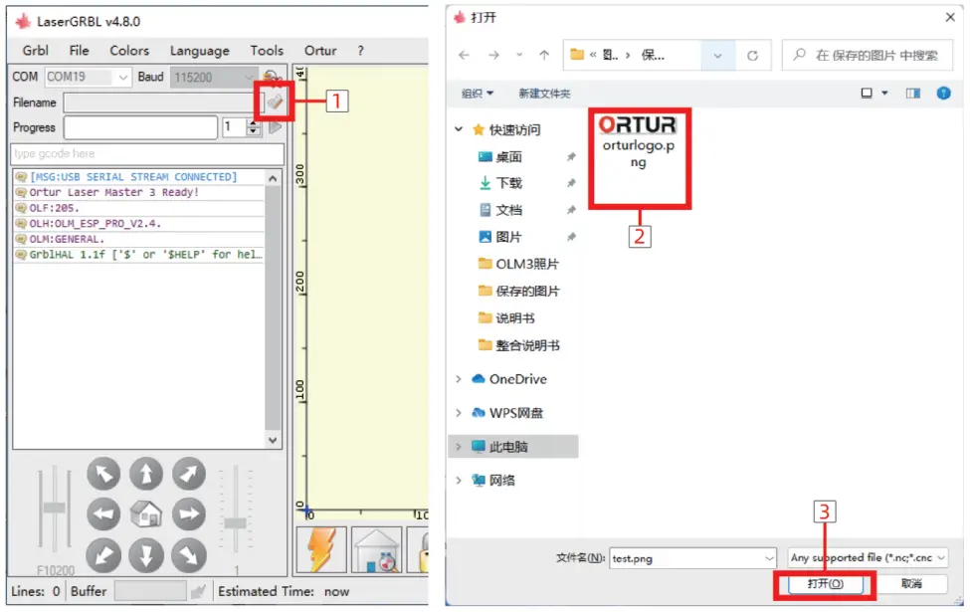Screen dimensions: 970x612
Task: Open the Tools menu
Action: coord(266,50)
